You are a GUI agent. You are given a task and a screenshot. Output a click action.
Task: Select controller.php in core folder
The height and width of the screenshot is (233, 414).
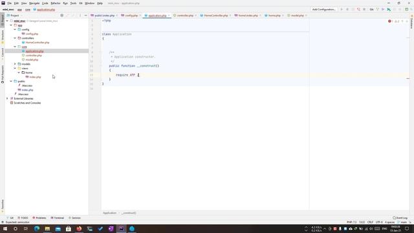point(34,56)
